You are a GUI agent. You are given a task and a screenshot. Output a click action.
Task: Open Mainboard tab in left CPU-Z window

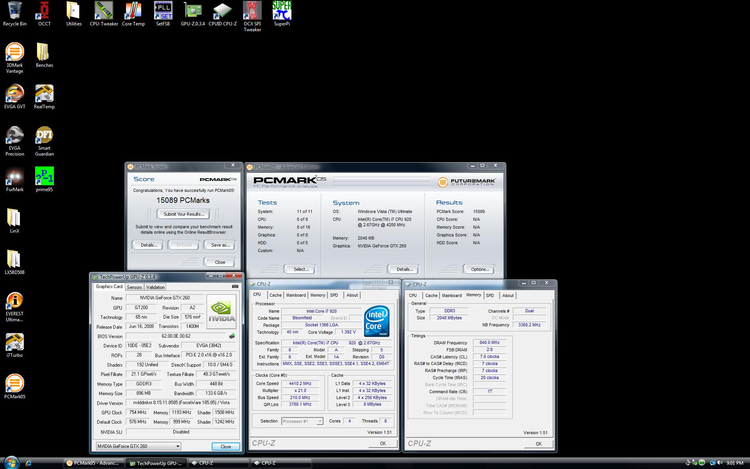click(296, 295)
